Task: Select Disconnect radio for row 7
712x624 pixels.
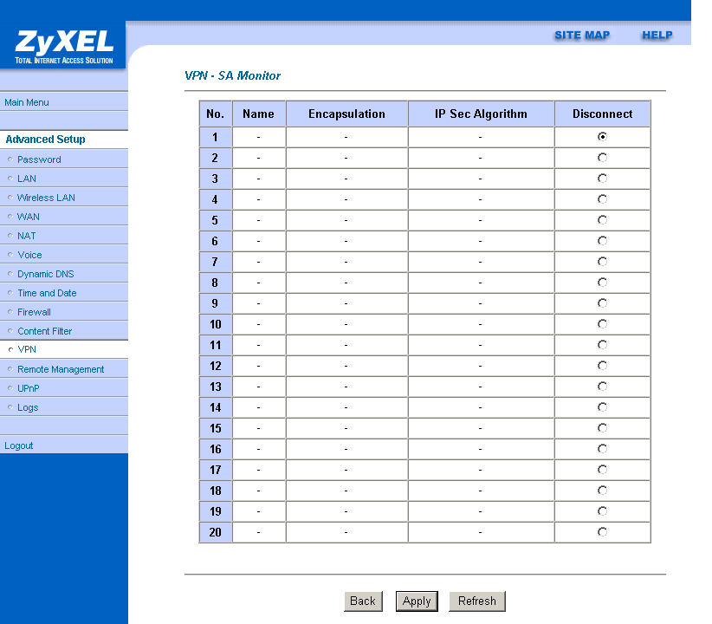Action: (x=602, y=262)
